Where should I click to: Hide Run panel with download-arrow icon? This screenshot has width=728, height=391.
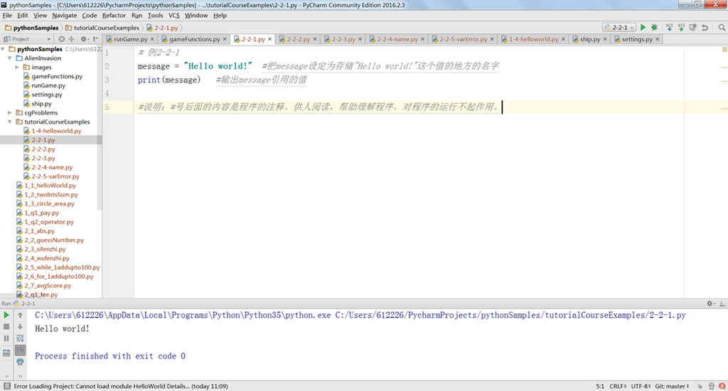722,304
